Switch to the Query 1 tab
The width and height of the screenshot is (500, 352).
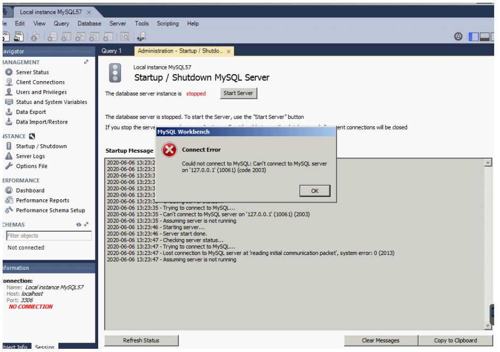111,51
